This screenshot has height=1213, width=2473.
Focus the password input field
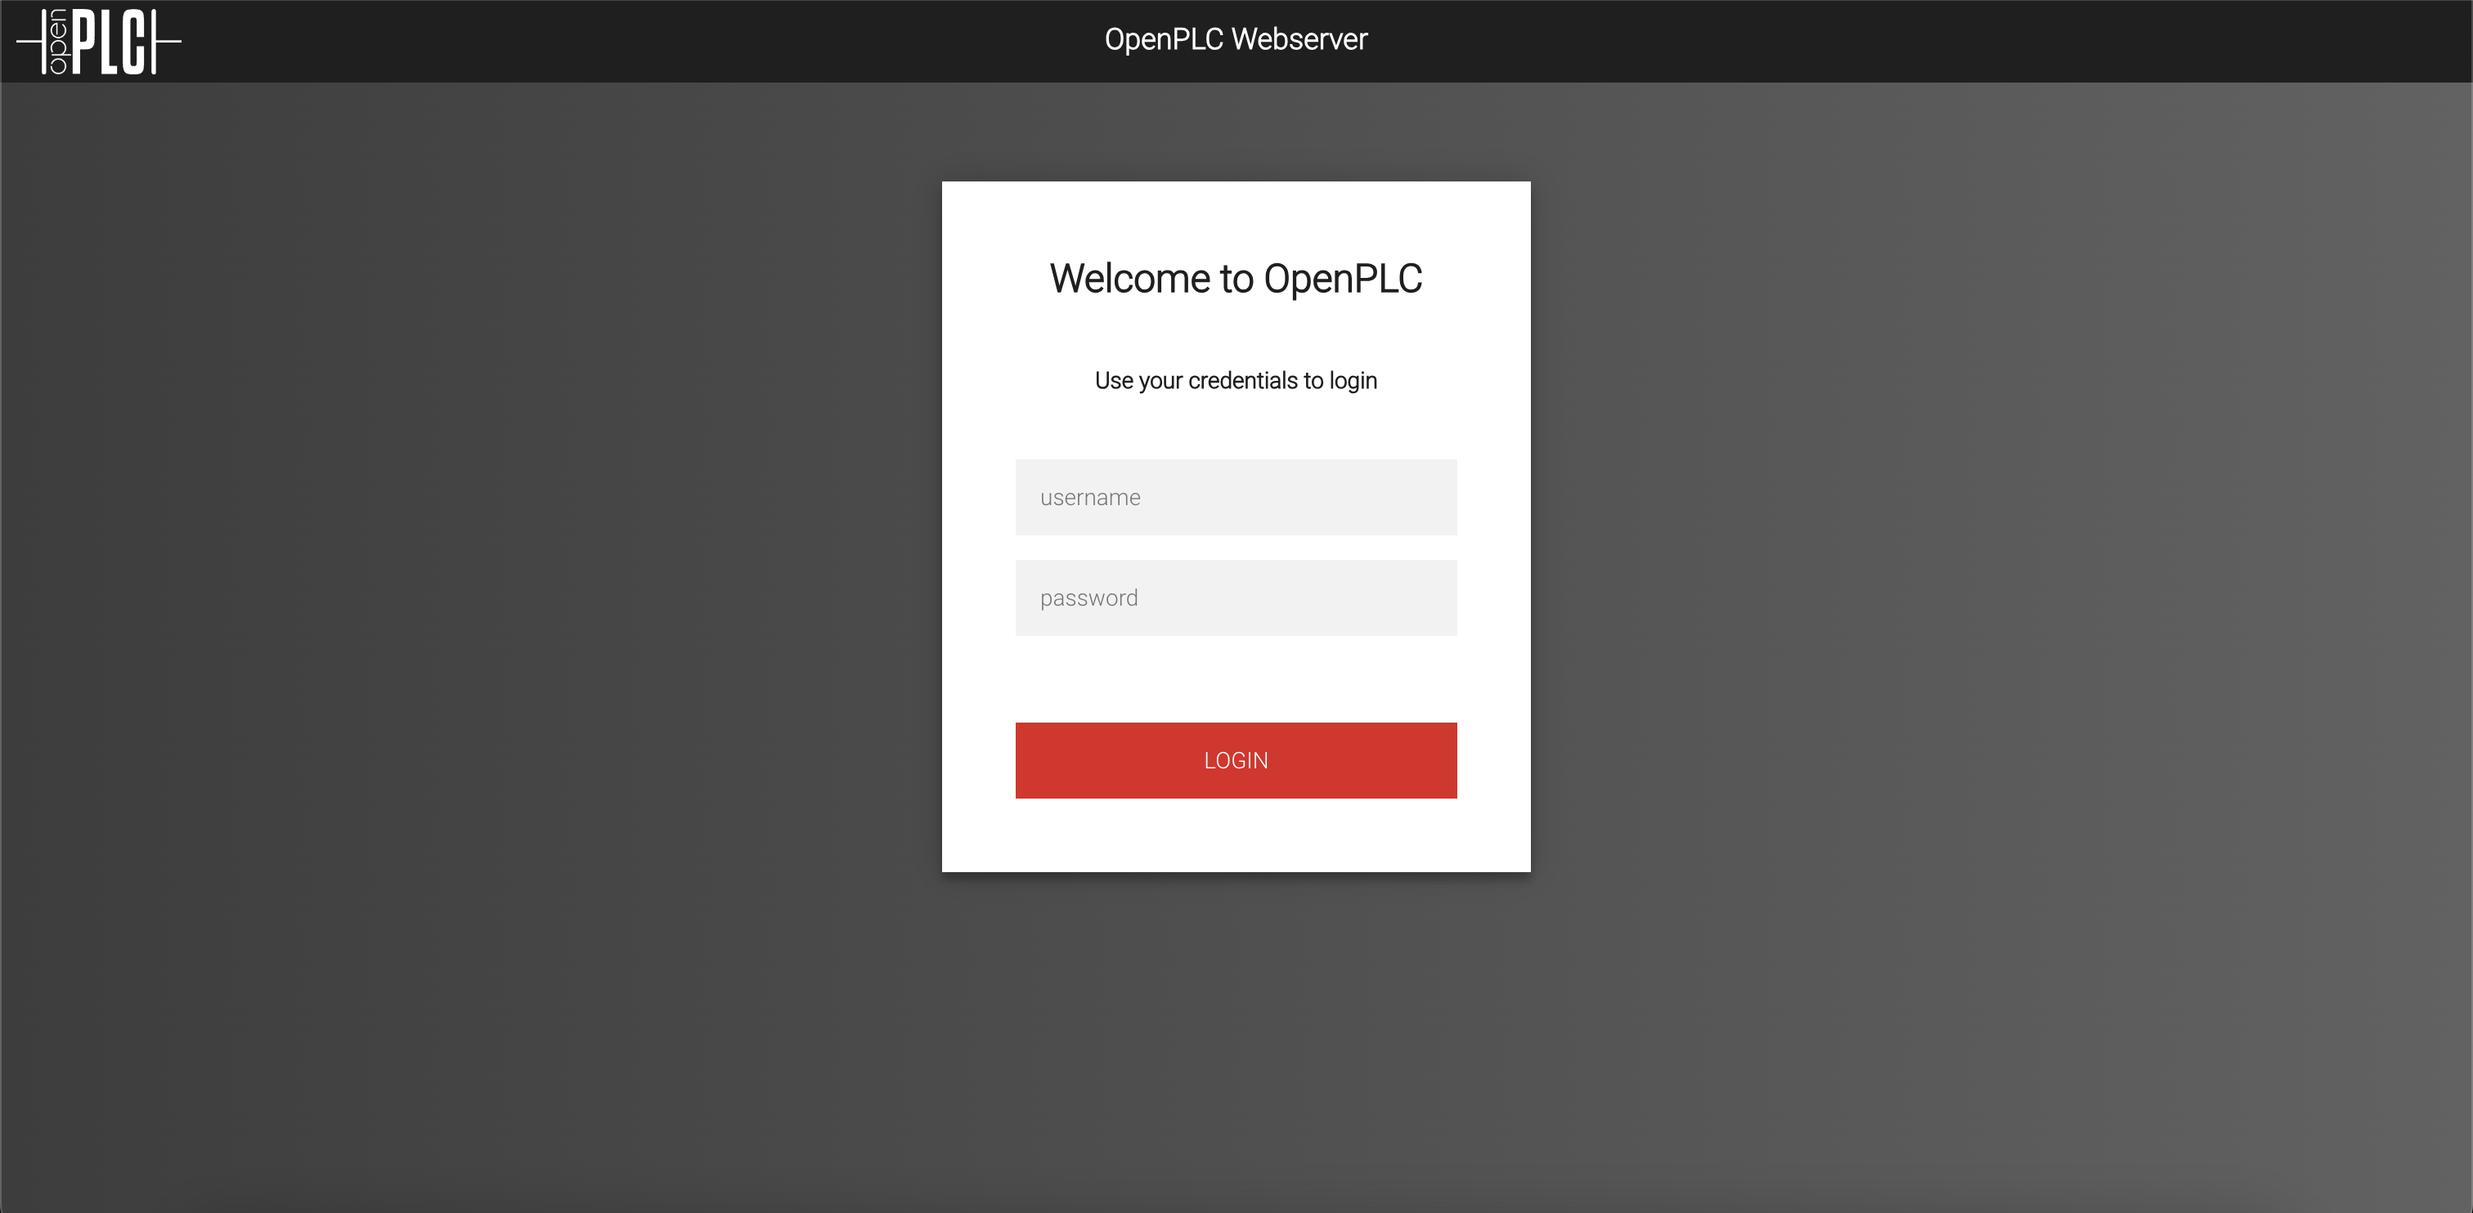1236,598
